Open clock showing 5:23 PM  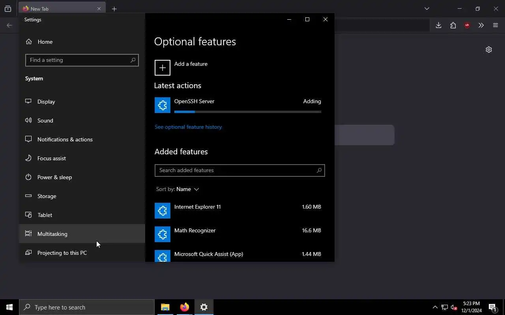click(x=471, y=307)
